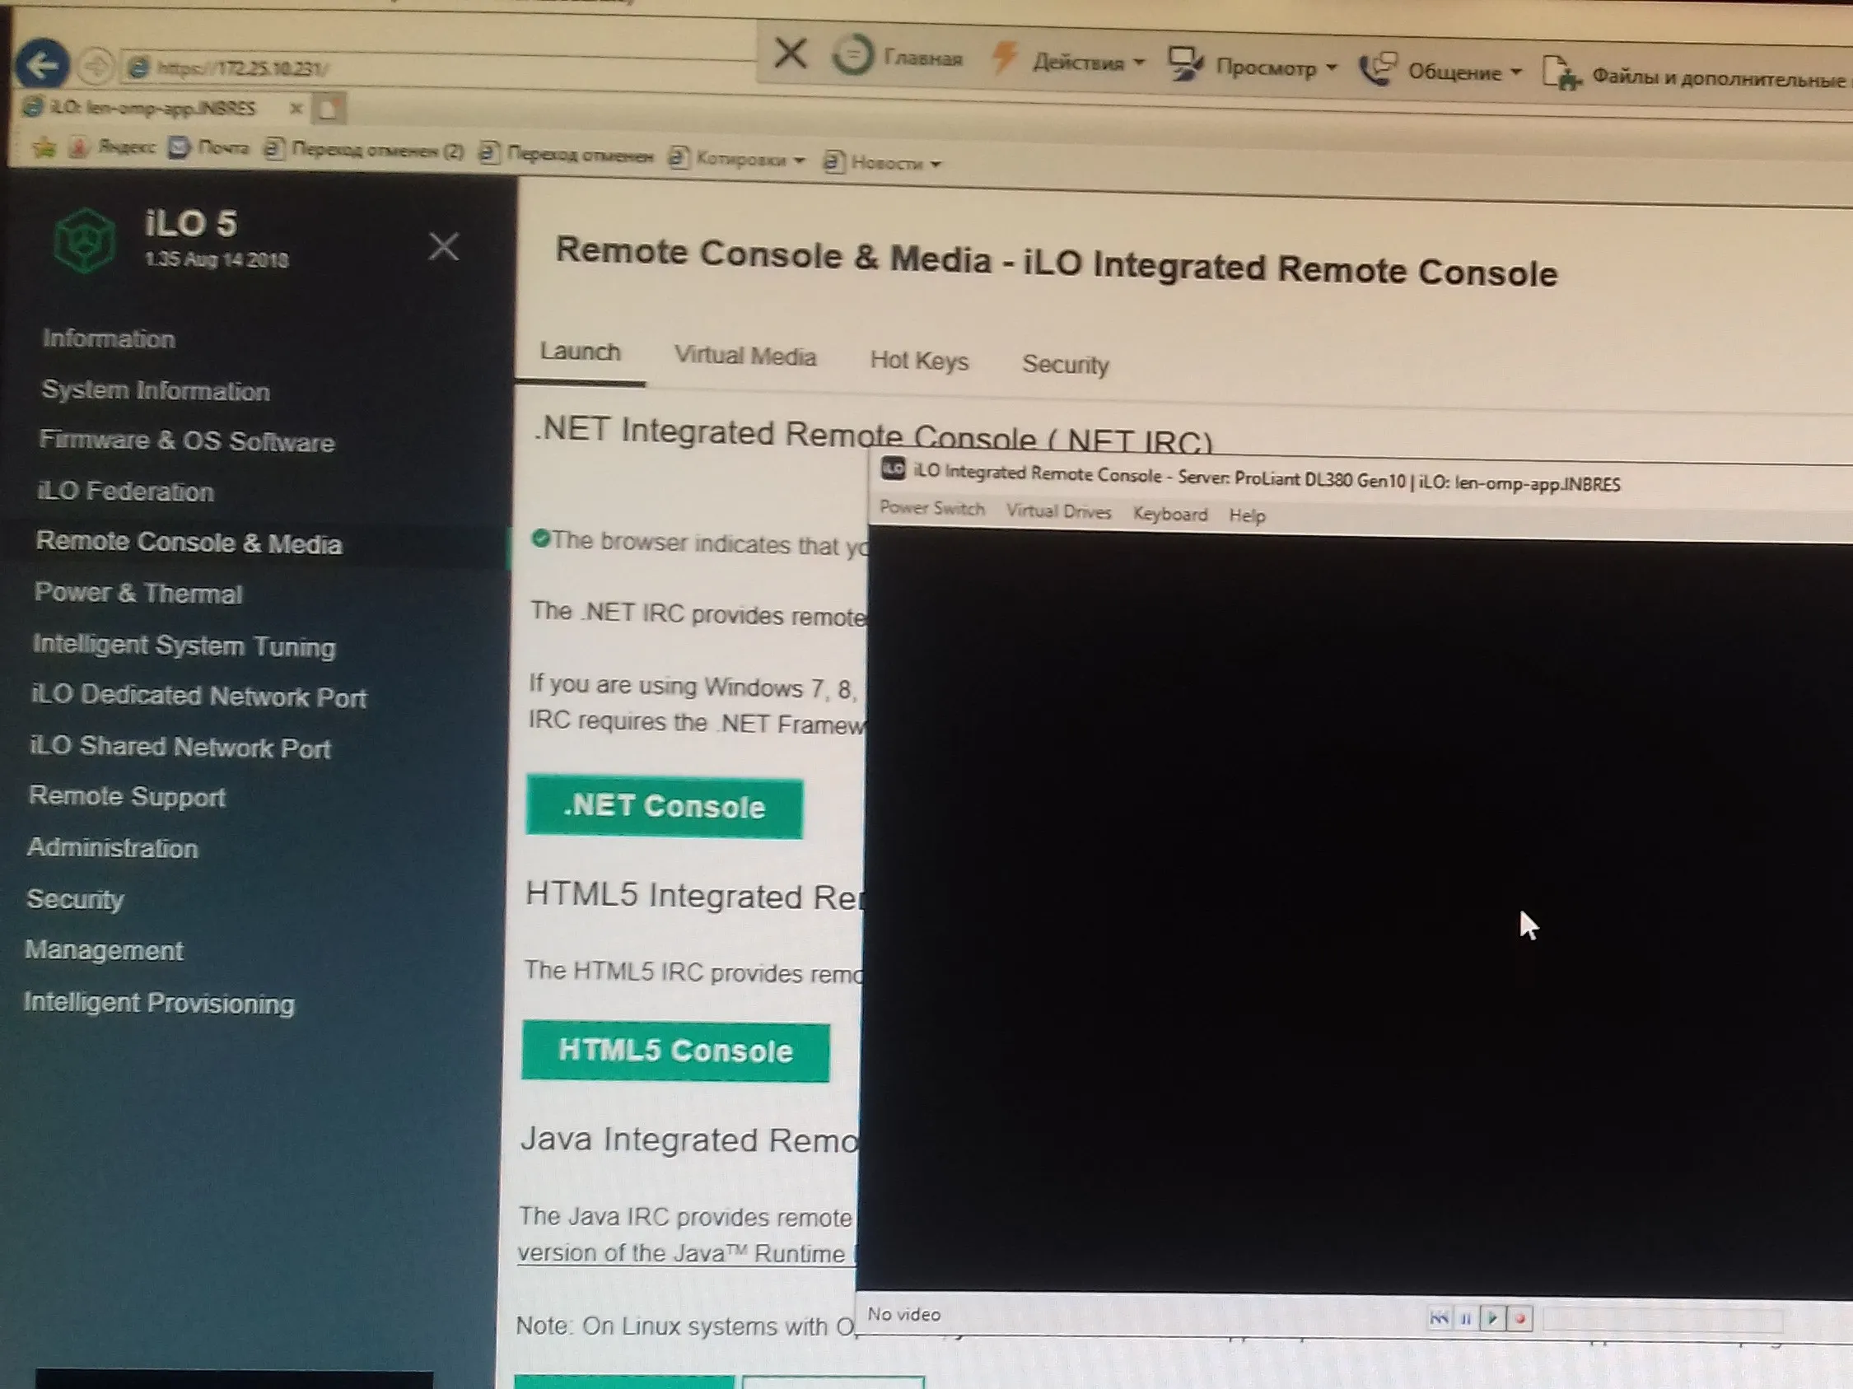Open System Information in the sidebar
The height and width of the screenshot is (1389, 1853).
(156, 390)
